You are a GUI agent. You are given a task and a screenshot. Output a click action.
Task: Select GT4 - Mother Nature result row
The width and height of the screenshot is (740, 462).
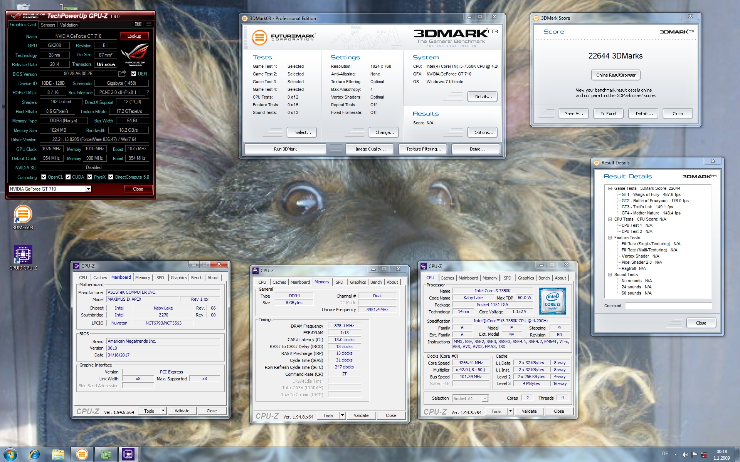click(x=651, y=213)
